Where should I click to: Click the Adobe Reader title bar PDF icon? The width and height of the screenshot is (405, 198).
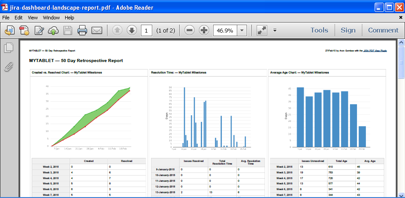[x=5, y=7]
